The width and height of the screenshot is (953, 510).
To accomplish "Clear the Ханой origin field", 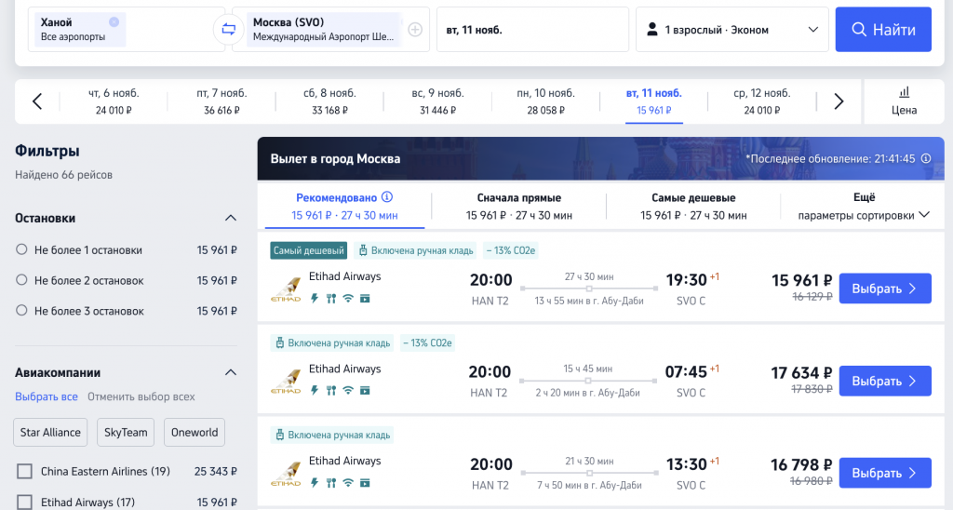I will tap(114, 21).
